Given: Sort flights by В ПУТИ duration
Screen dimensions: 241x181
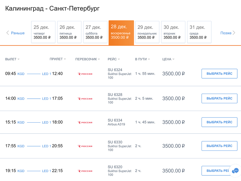Looking at the screenshot, I should pos(142,59).
